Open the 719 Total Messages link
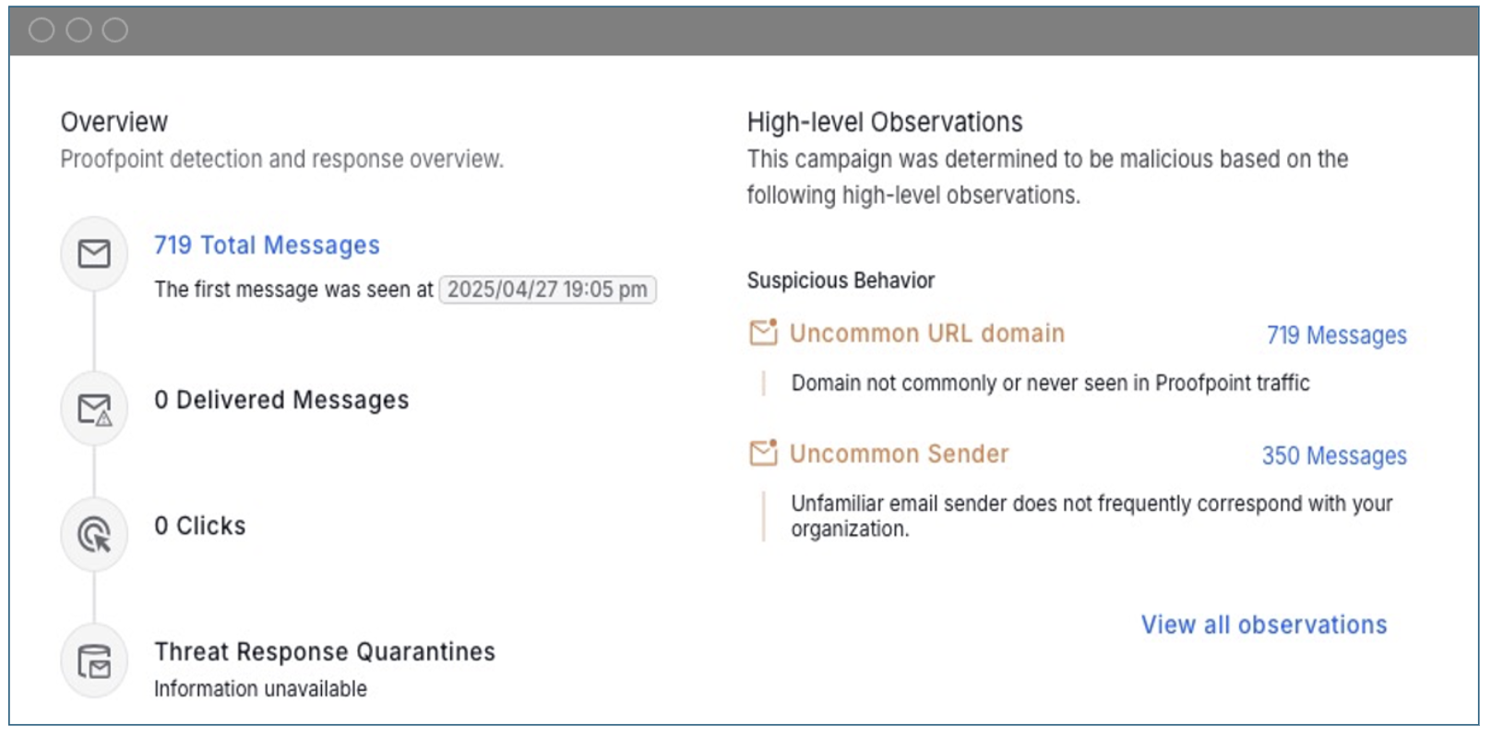Image resolution: width=1491 pixels, height=738 pixels. click(267, 245)
